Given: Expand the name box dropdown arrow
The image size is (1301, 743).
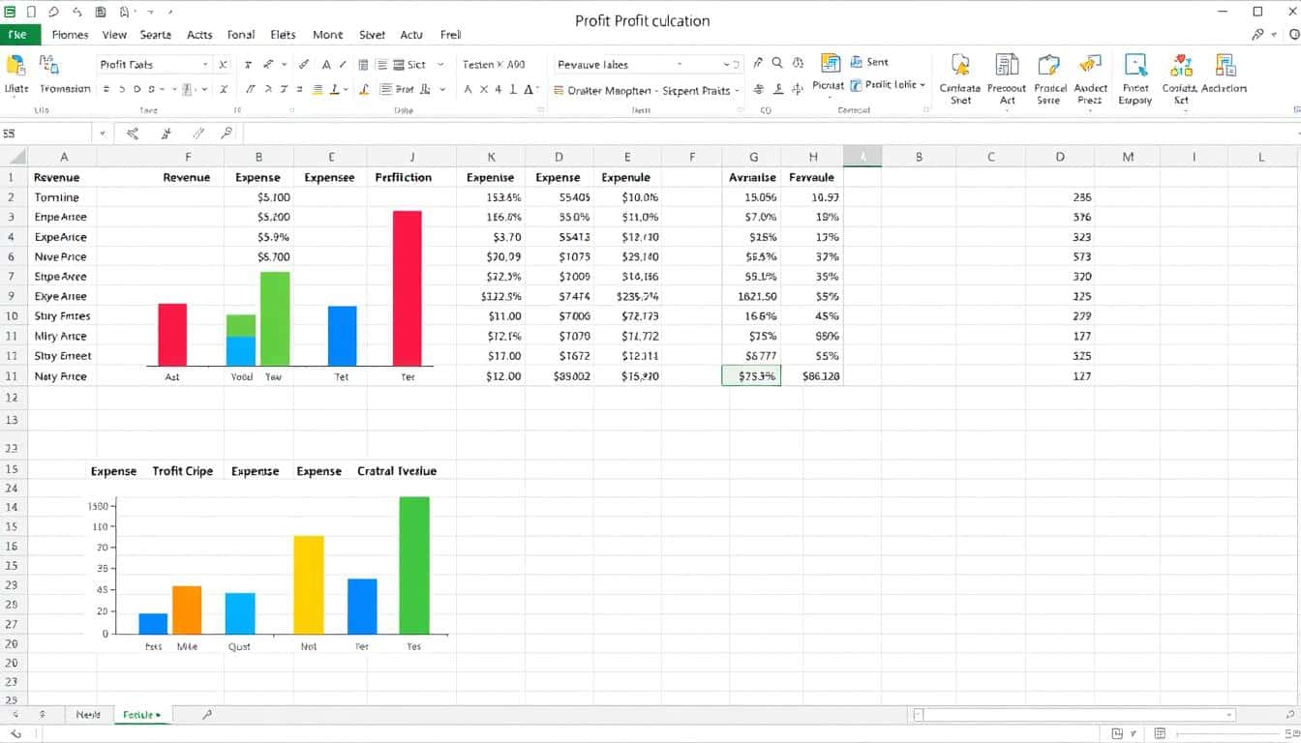Looking at the screenshot, I should point(102,134).
